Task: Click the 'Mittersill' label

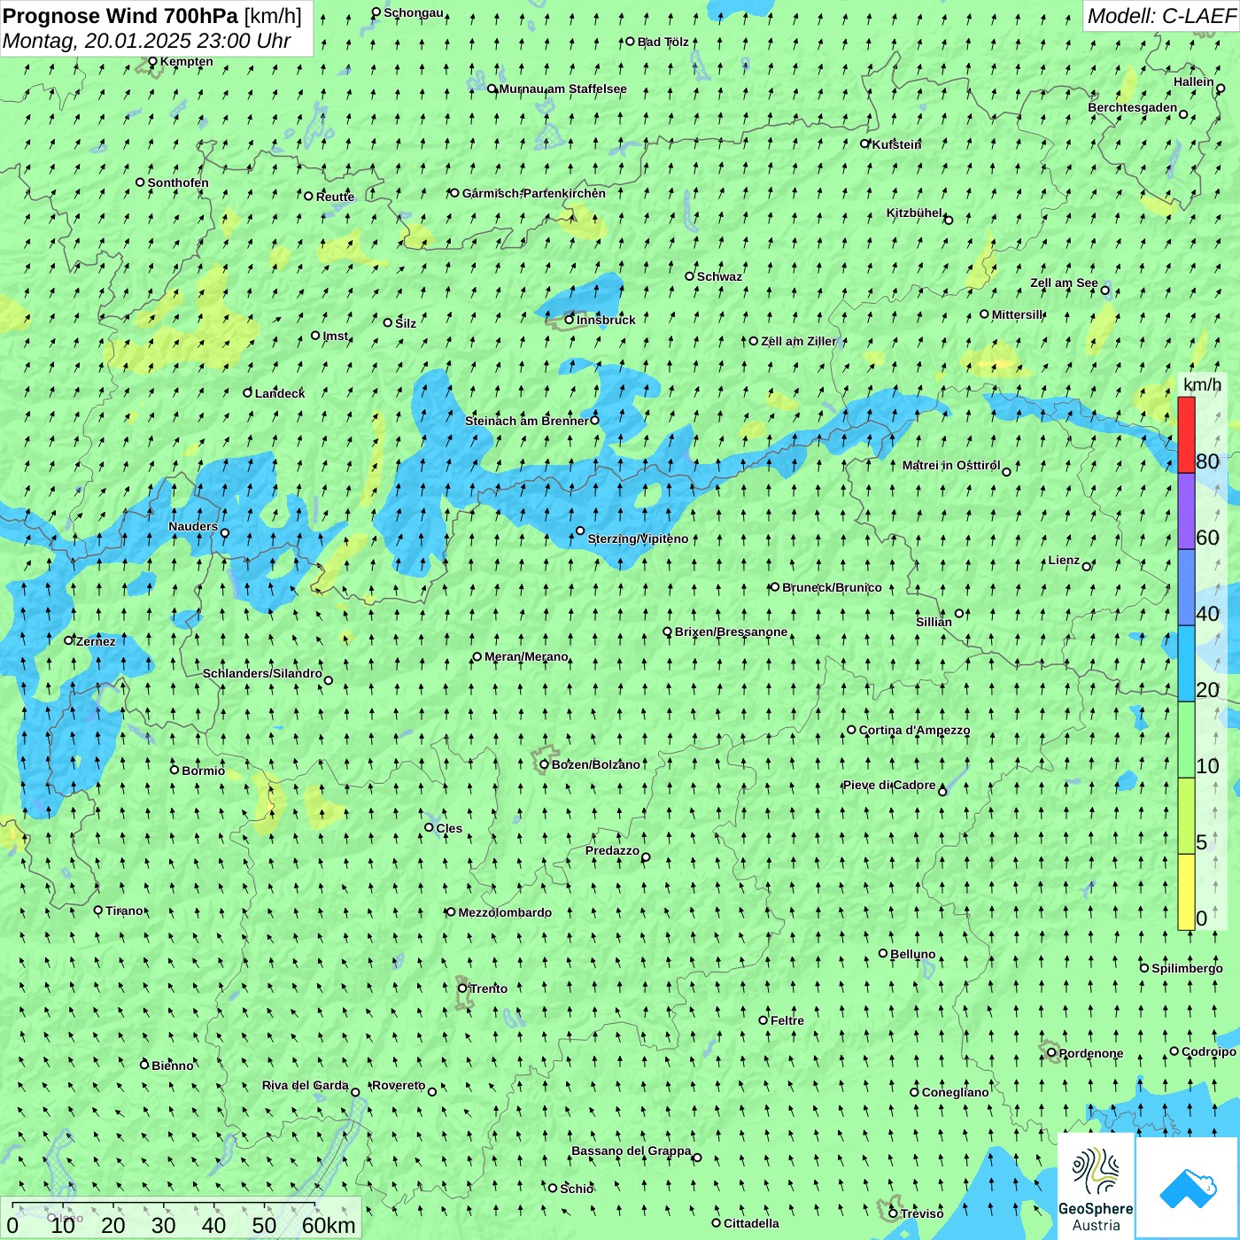Action: [1018, 314]
